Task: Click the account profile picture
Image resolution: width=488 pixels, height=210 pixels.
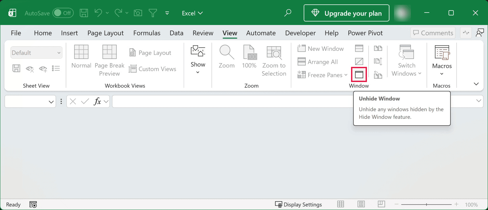Action: 402,13
